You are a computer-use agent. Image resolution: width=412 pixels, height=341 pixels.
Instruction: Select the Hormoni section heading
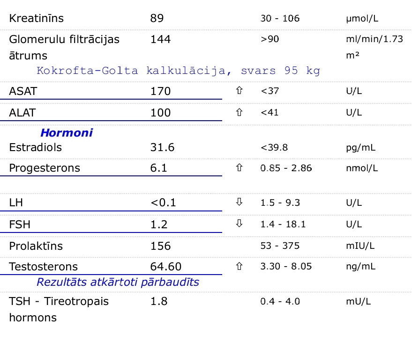click(67, 133)
